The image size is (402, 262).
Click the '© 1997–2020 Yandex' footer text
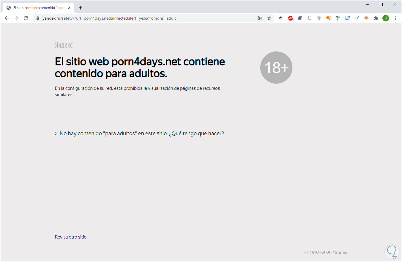click(x=326, y=252)
